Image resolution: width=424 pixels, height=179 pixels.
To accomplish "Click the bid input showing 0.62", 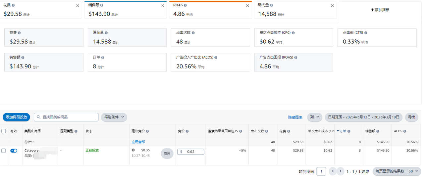I will pyautogui.click(x=190, y=152).
